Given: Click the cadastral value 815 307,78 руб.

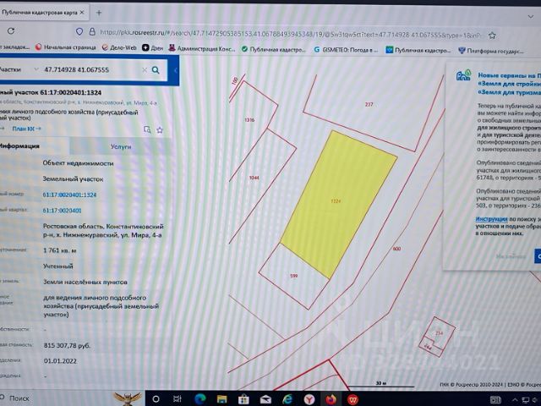Looking at the screenshot, I should [67, 345].
